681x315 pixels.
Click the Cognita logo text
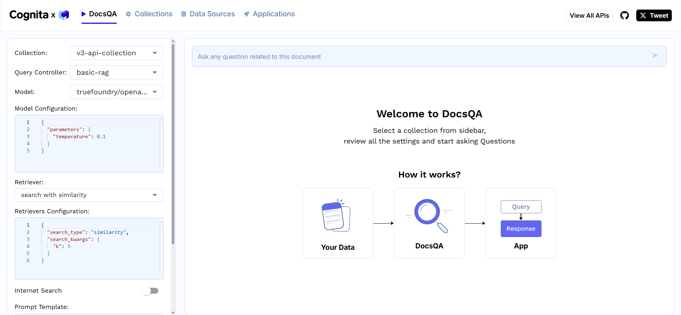coord(29,15)
